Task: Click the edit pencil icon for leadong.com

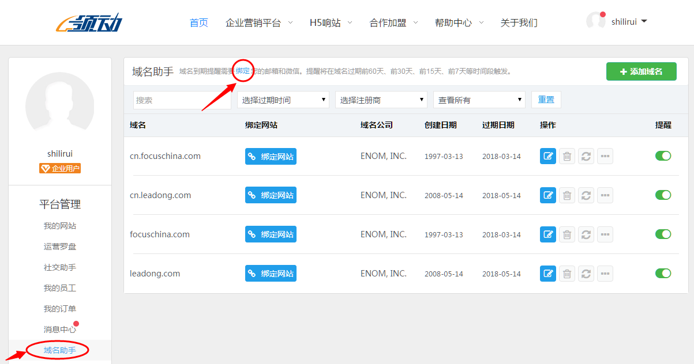Action: (547, 273)
